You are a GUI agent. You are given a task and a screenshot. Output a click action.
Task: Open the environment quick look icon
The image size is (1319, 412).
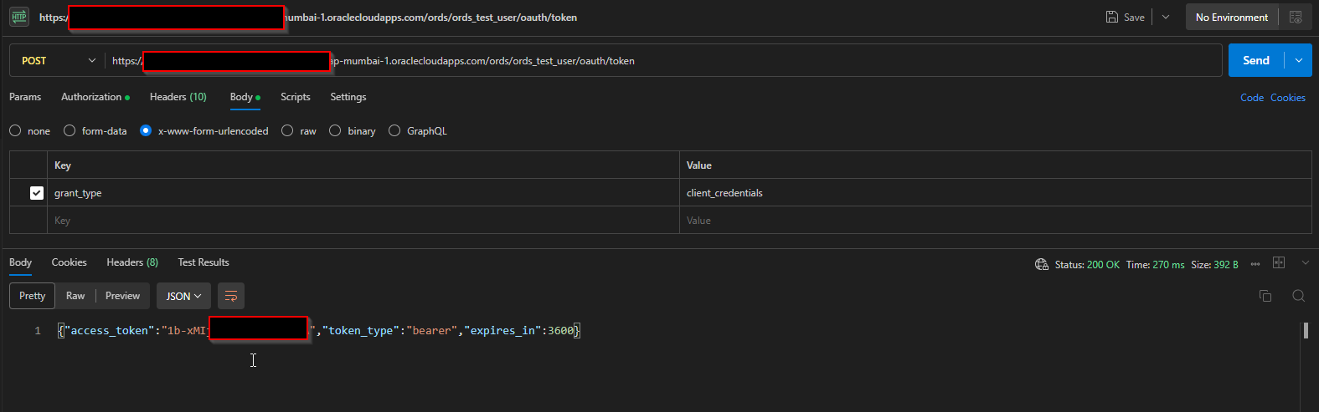click(1296, 17)
